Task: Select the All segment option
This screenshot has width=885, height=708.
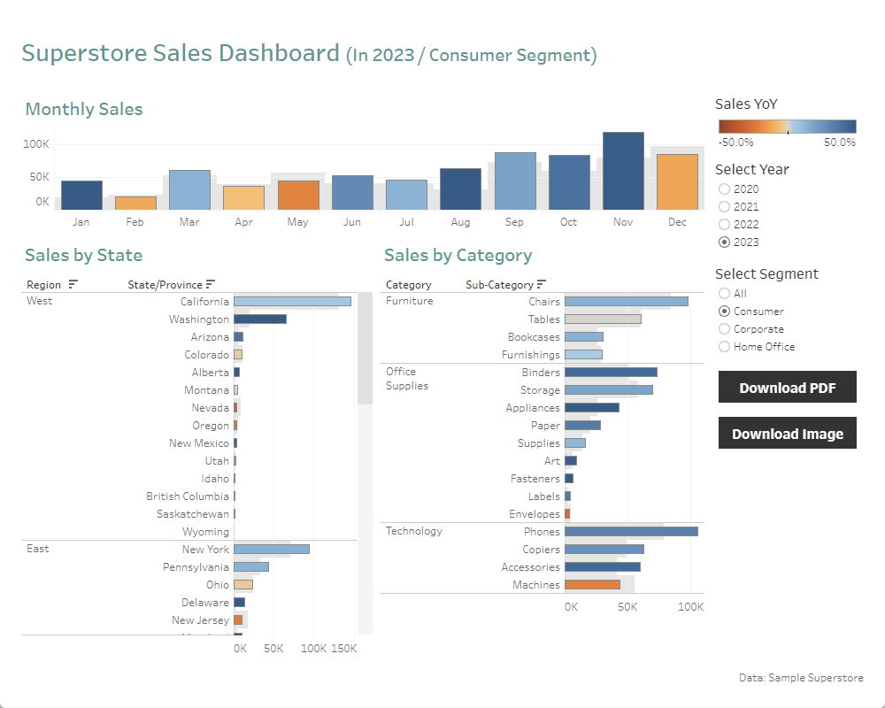Action: click(725, 294)
